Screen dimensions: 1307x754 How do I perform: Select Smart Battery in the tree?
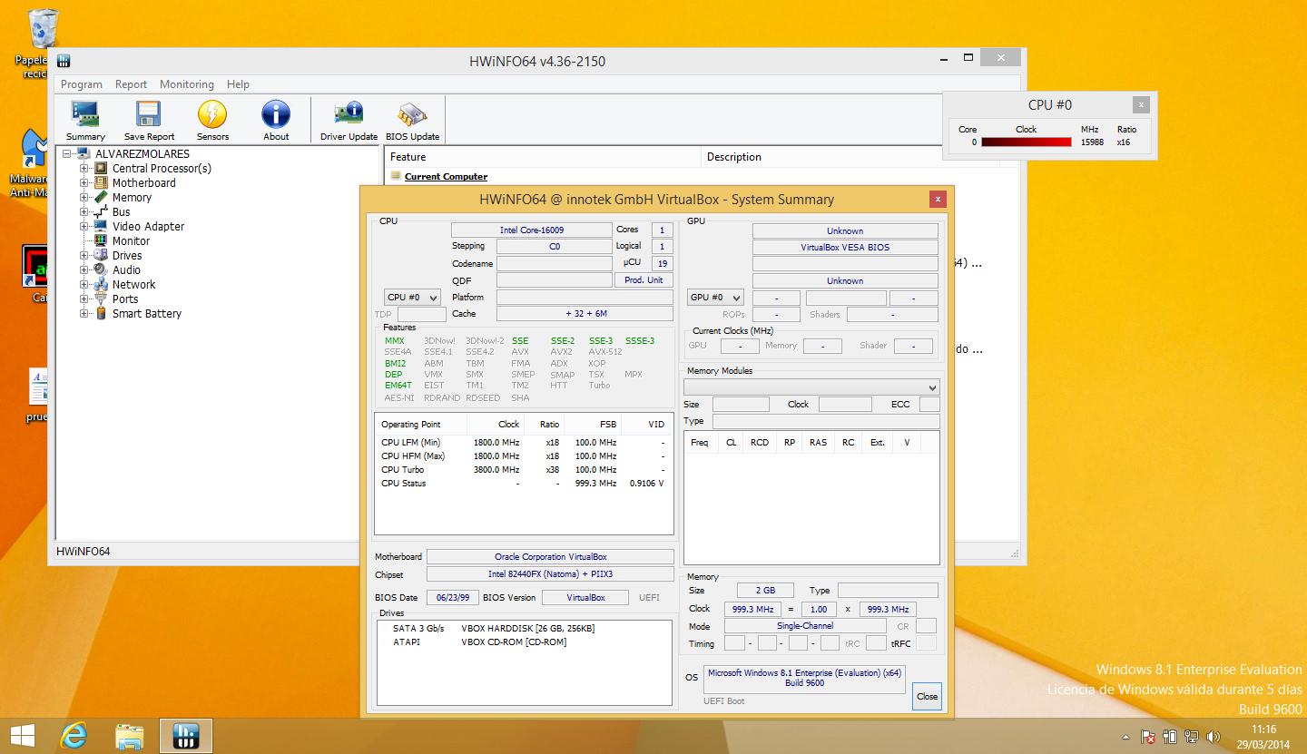tap(146, 314)
